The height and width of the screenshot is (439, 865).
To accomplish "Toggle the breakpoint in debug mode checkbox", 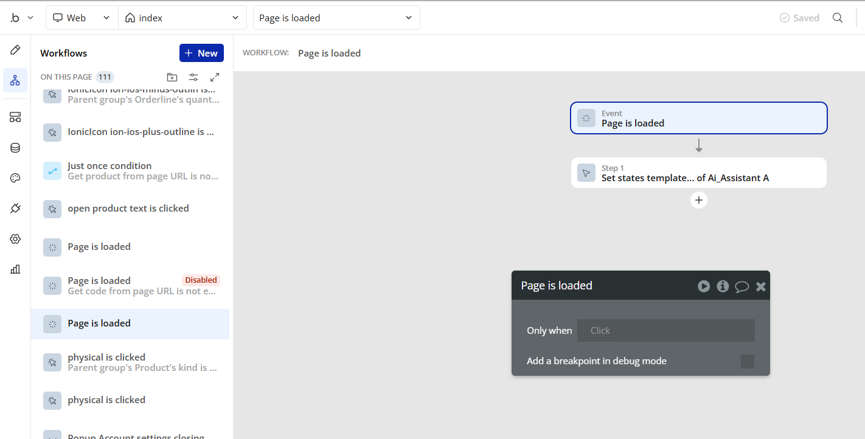I will coord(747,361).
